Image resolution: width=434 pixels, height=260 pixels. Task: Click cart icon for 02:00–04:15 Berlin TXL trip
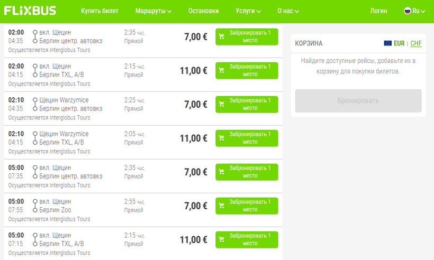click(222, 71)
